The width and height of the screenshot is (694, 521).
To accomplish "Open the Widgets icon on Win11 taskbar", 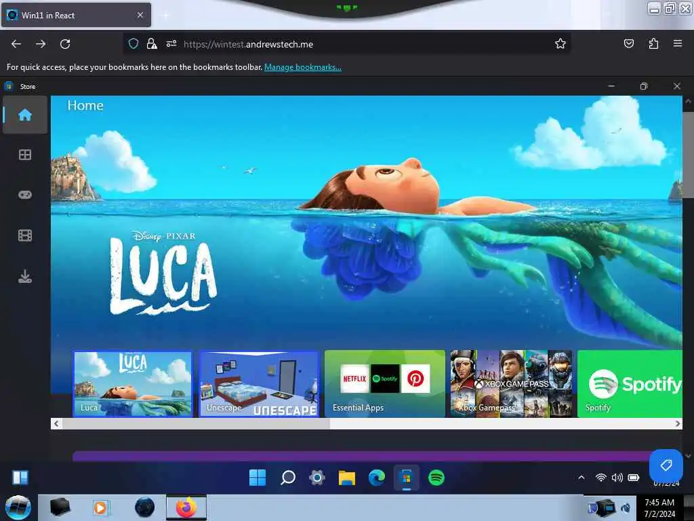I will [20, 478].
